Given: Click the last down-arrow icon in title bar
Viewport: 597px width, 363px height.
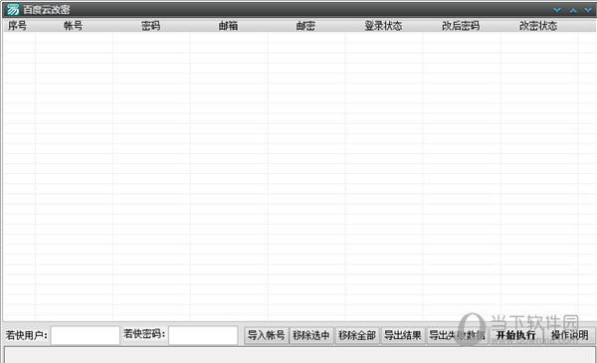Looking at the screenshot, I should [588, 10].
